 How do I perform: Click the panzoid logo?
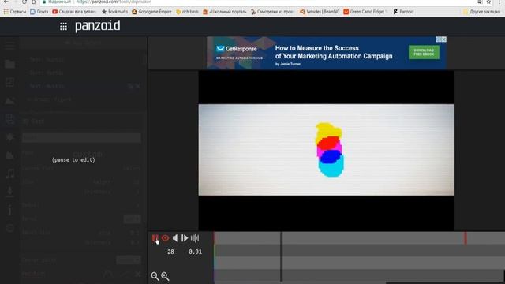point(98,26)
